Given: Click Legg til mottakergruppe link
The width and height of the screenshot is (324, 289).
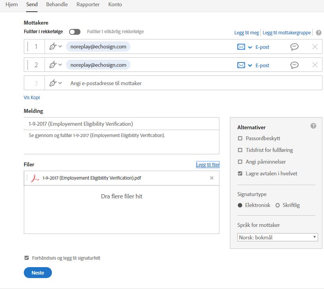Looking at the screenshot, I should pos(287,33).
